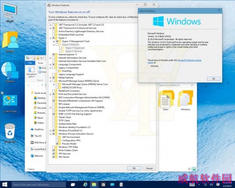Open the Home tab in File Explorer
The image size is (235, 188).
[40, 63]
